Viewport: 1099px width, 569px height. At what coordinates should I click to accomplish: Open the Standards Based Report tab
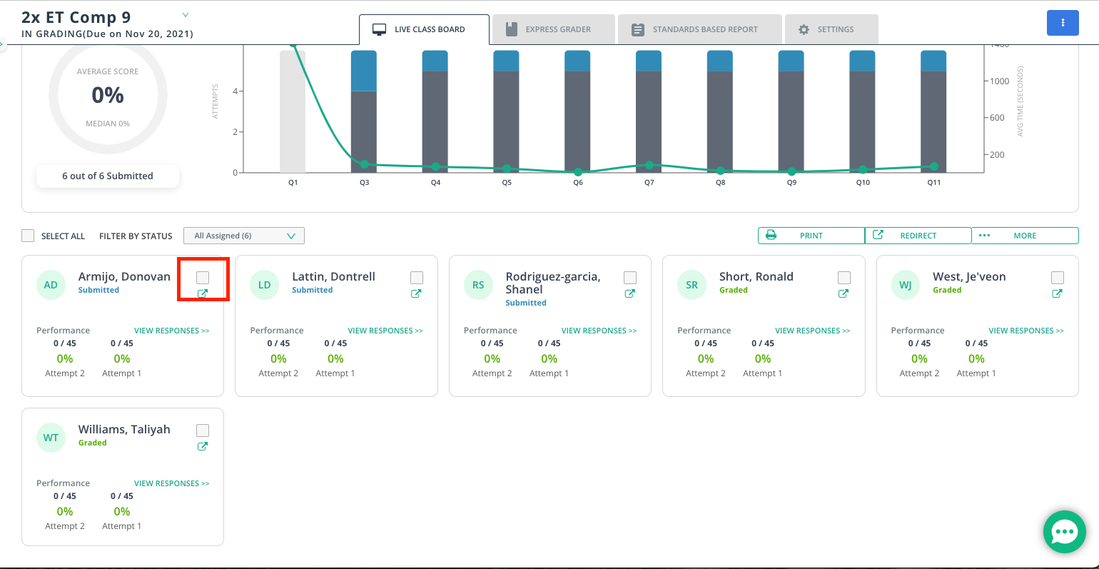tap(700, 29)
